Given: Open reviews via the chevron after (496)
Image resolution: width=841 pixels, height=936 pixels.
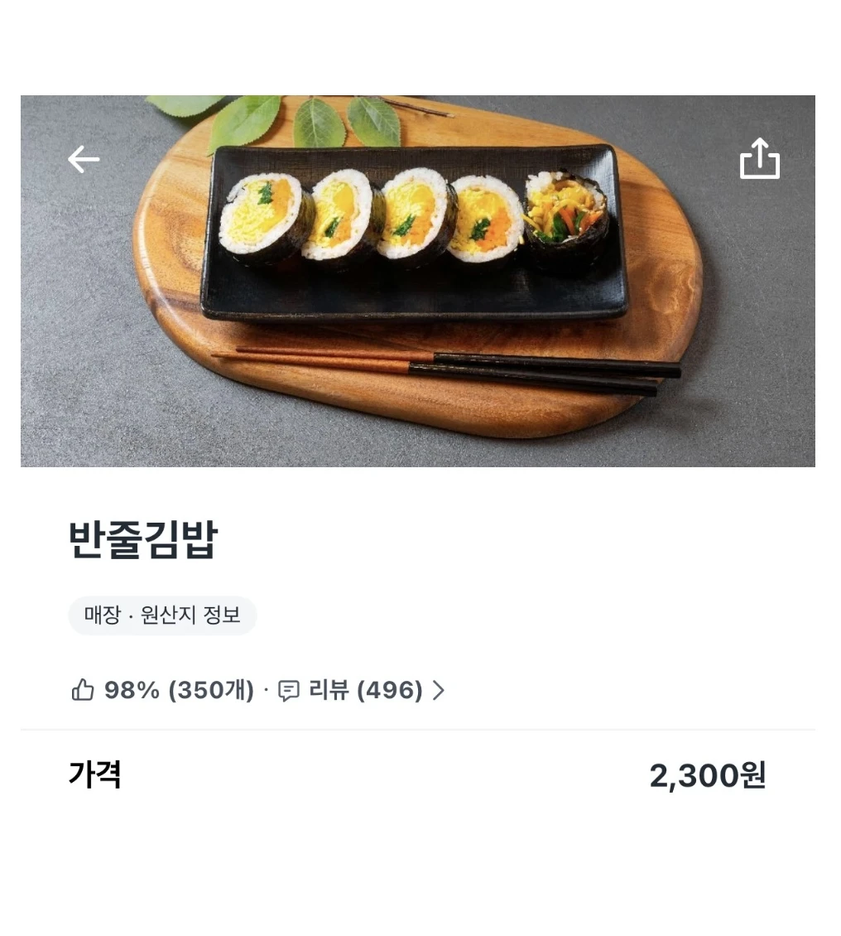Looking at the screenshot, I should point(439,690).
